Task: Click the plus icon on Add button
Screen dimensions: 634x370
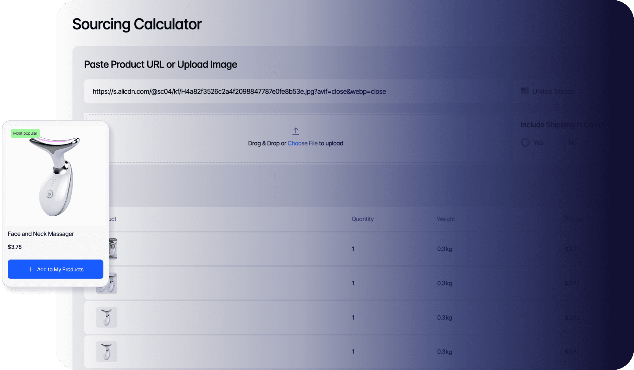Action: 31,269
